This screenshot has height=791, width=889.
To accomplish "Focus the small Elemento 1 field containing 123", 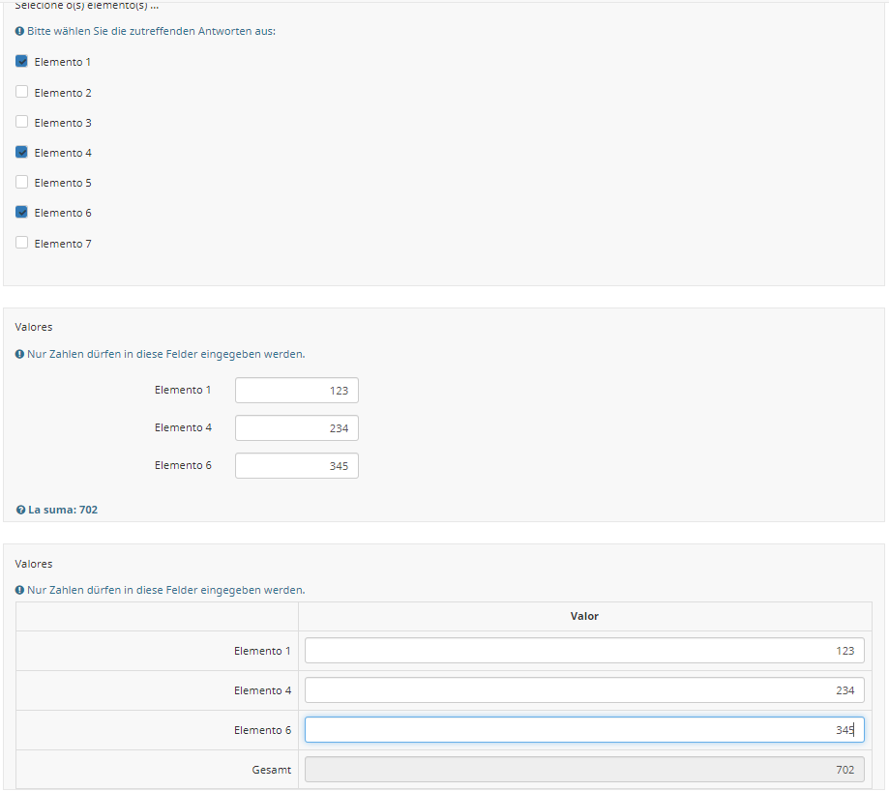I will (296, 391).
